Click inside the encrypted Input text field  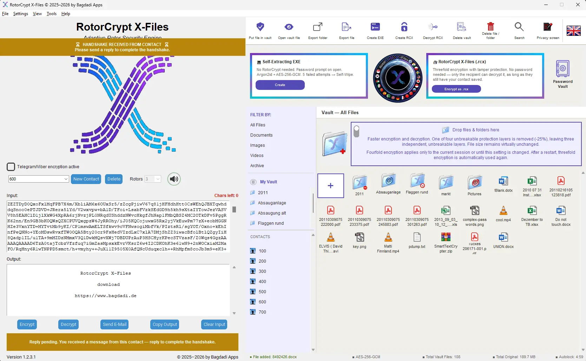pyautogui.click(x=118, y=227)
